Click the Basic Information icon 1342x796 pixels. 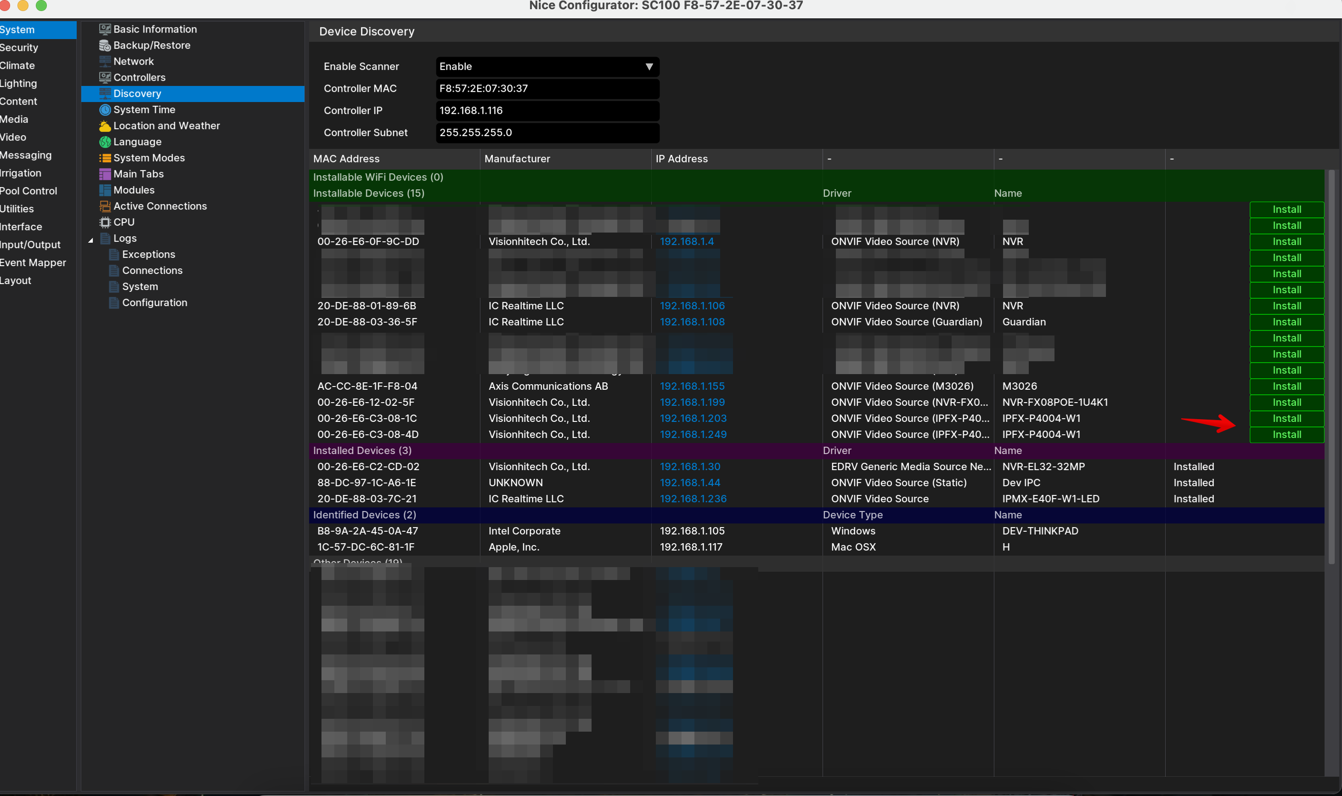[105, 29]
